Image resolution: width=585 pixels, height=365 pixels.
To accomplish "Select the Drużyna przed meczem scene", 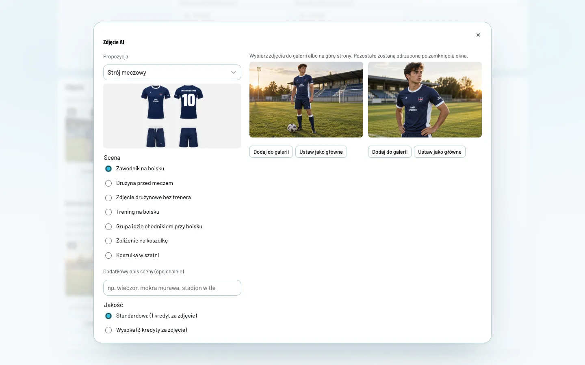I will 108,183.
